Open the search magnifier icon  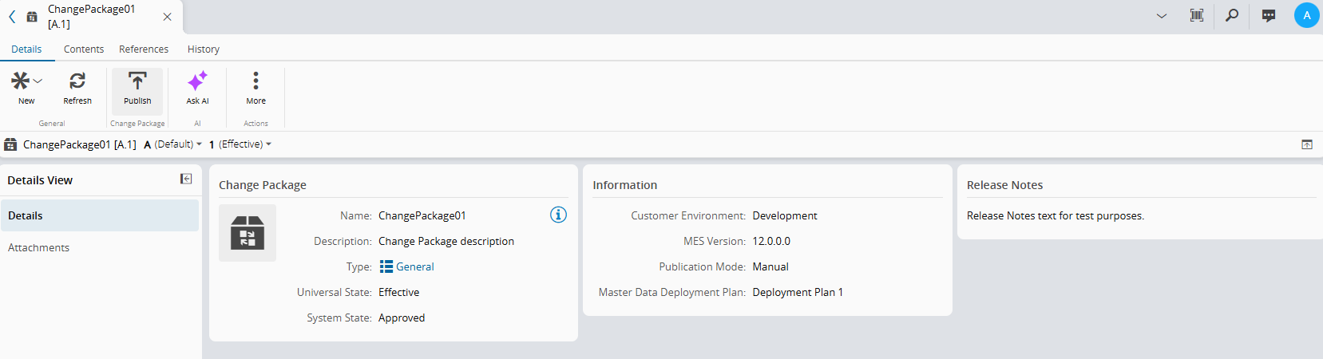tap(1232, 15)
